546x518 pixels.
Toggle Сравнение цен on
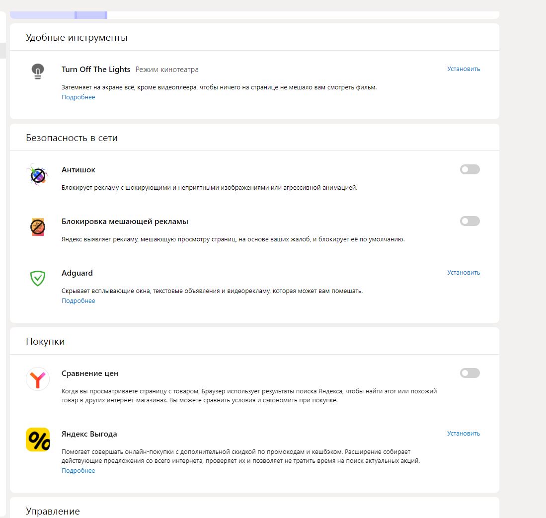[x=469, y=373]
